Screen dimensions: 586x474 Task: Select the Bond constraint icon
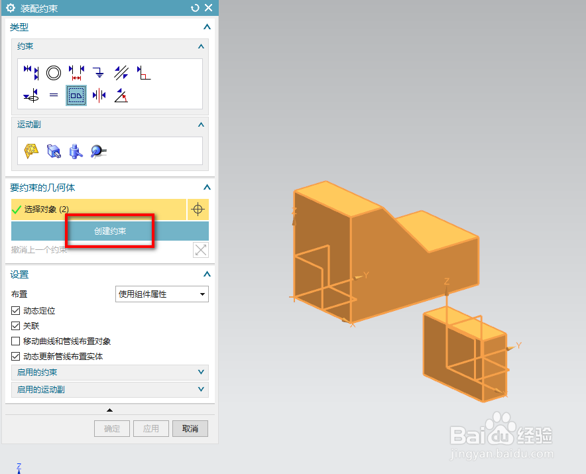[x=76, y=95]
